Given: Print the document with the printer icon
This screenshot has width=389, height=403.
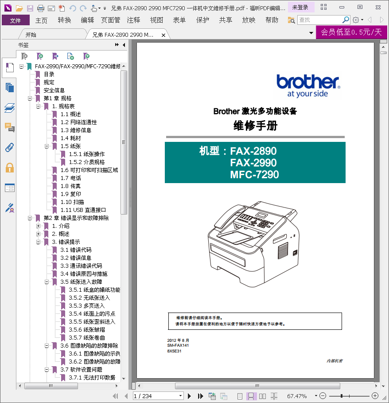Looking at the screenshot, I should (x=41, y=8).
